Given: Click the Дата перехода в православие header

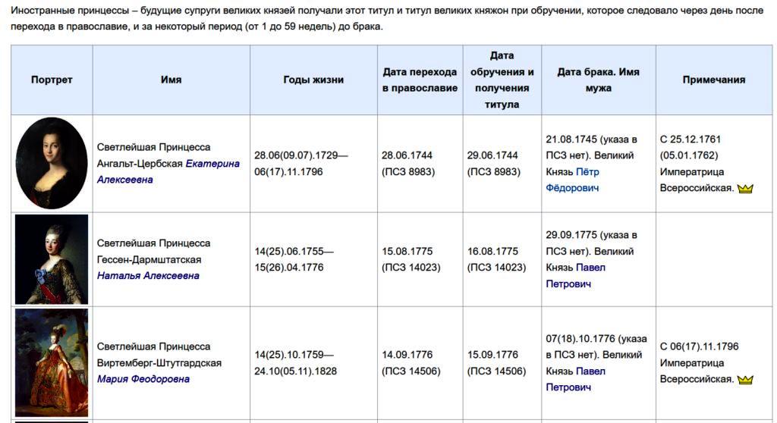Looking at the screenshot, I should tap(420, 80).
